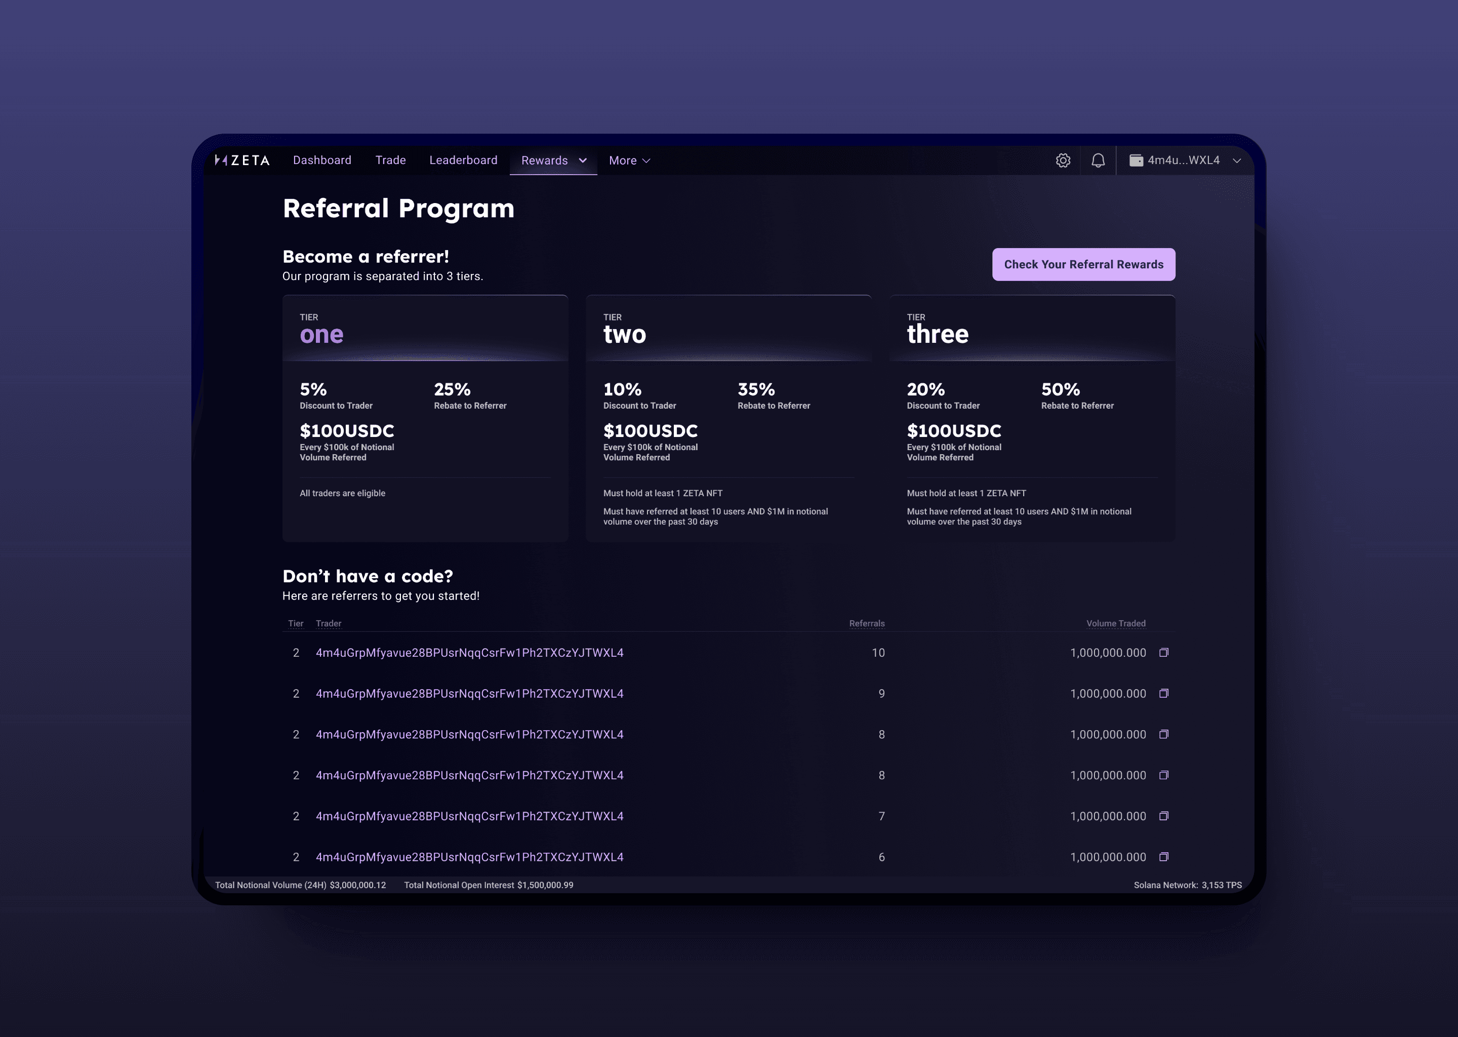Expand the Rewards dropdown chevron
The height and width of the screenshot is (1037, 1458).
coord(582,161)
